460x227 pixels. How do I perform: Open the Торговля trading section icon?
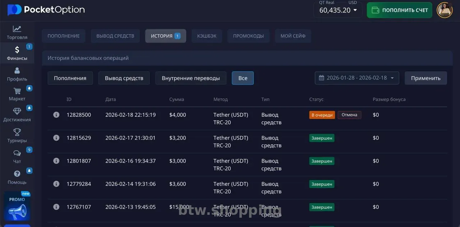point(17,30)
